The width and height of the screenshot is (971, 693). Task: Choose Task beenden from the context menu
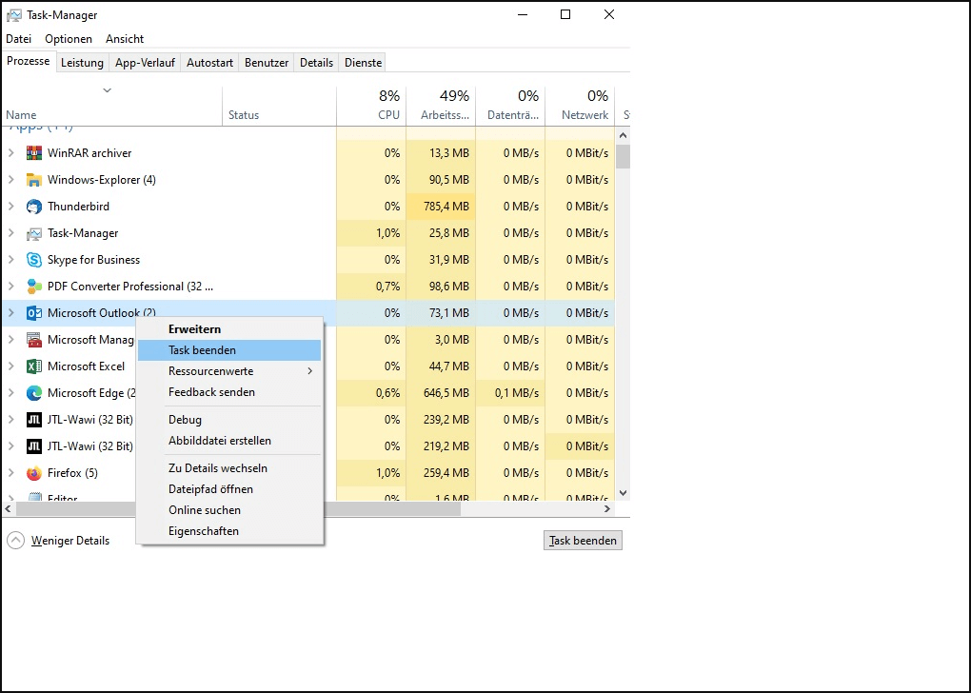click(202, 349)
